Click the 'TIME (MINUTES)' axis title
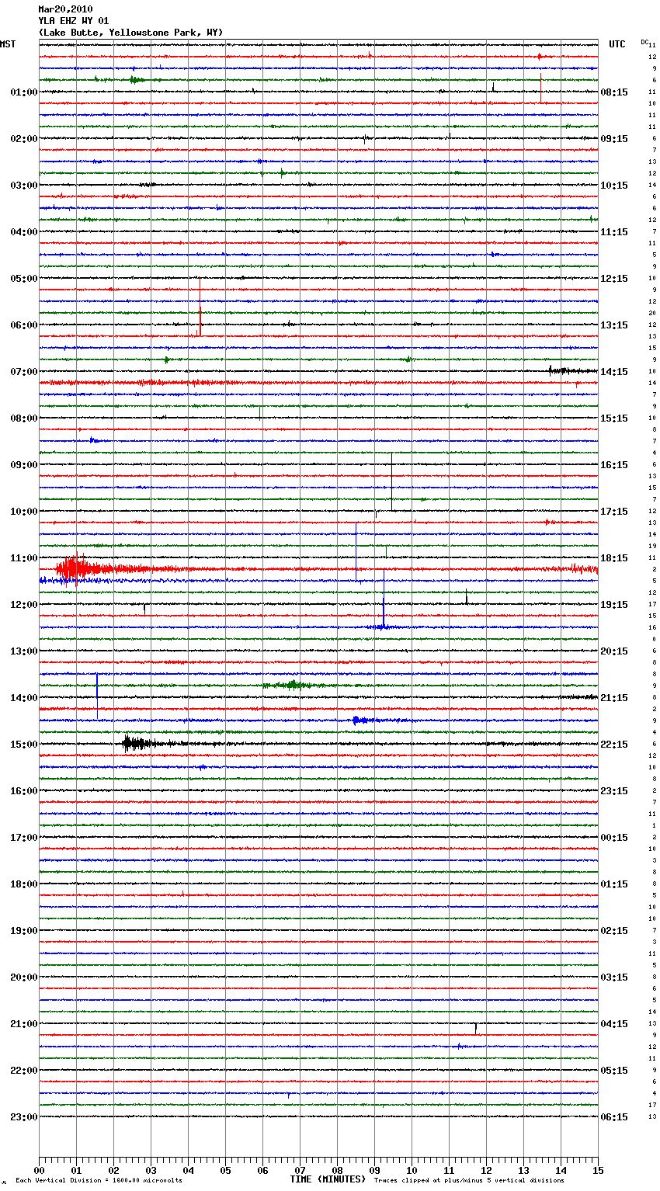Screen dimensions: 660x1191 pos(328,1179)
